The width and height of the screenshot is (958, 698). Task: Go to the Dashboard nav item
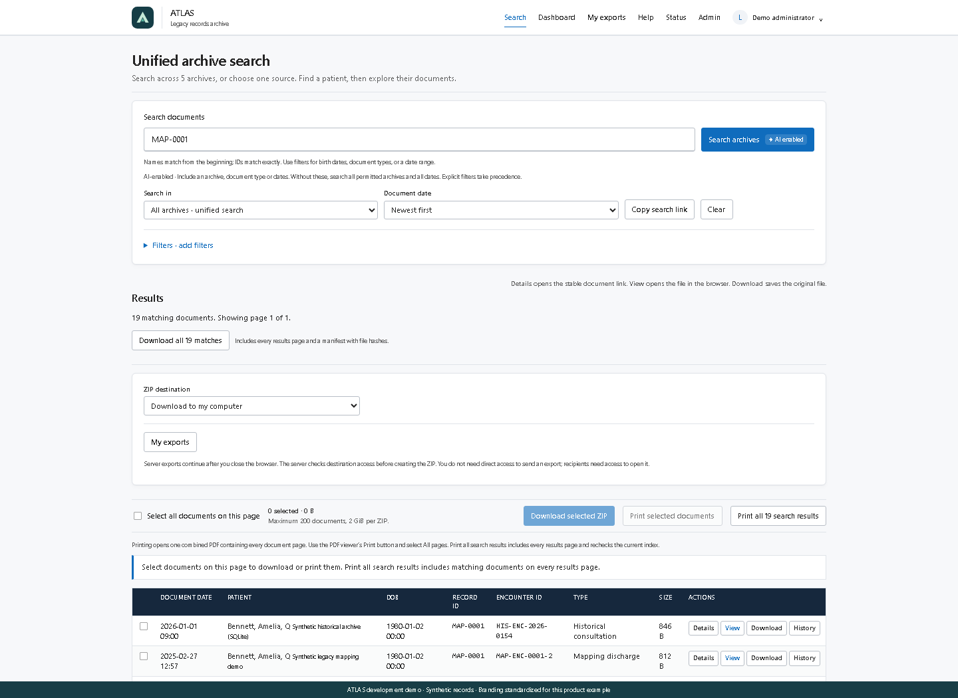coord(557,17)
